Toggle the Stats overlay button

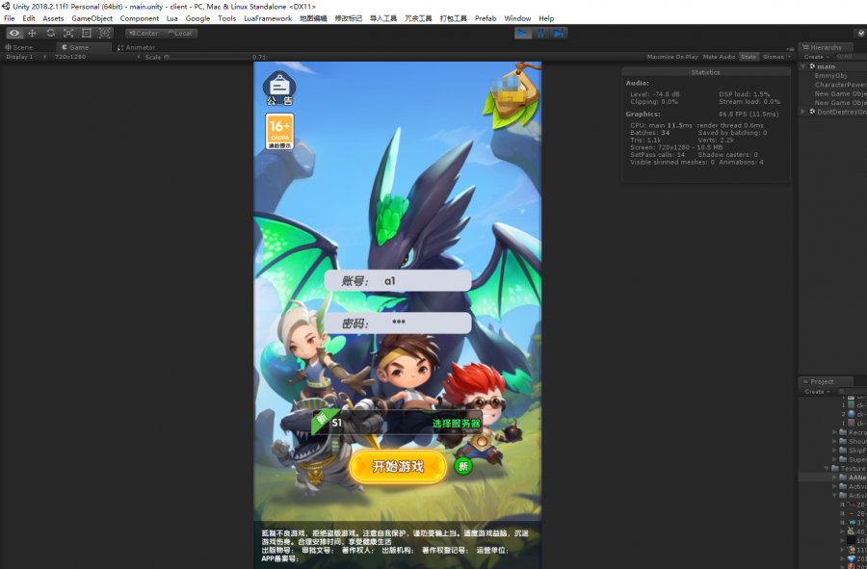coord(749,57)
